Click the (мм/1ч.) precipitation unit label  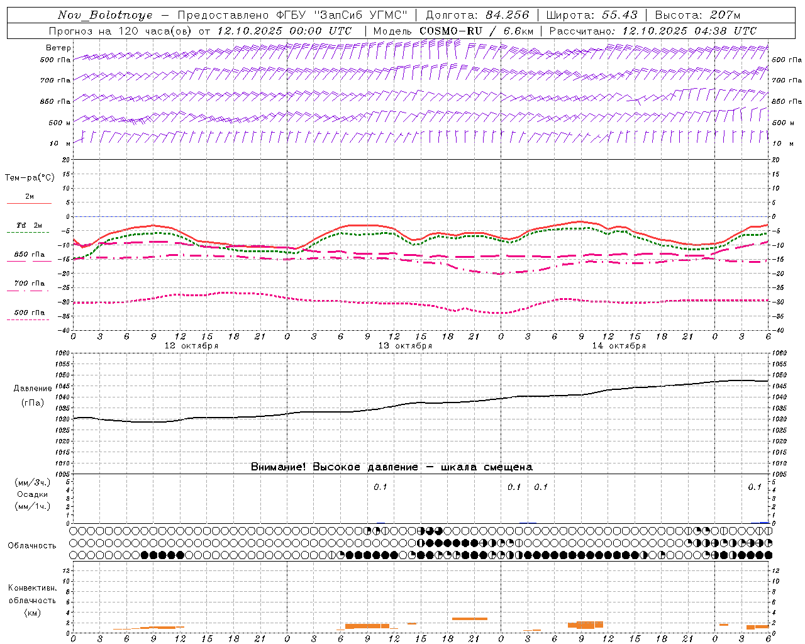[x=33, y=506]
